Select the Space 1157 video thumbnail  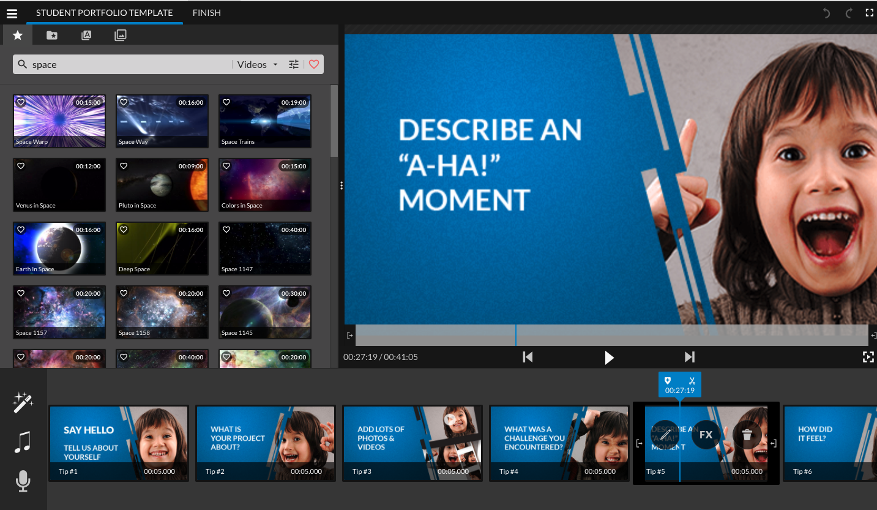pos(59,312)
